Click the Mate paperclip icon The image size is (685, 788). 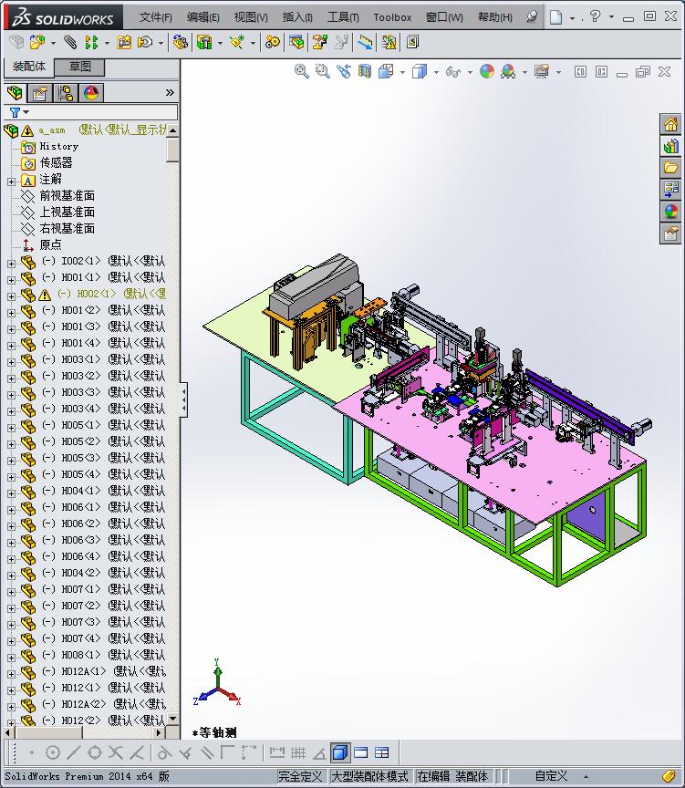(70, 42)
